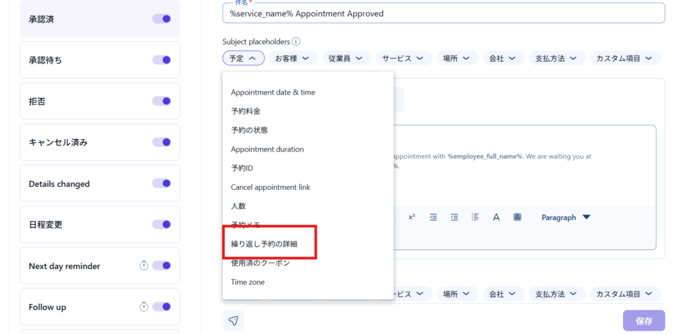Click the line height icon
The height and width of the screenshot is (334, 677).
[475, 217]
